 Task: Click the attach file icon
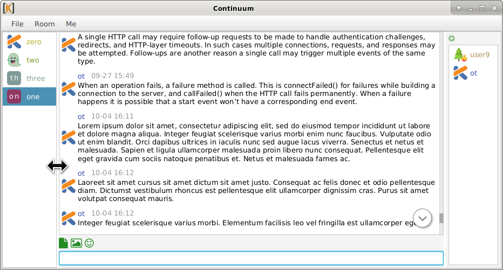point(64,243)
